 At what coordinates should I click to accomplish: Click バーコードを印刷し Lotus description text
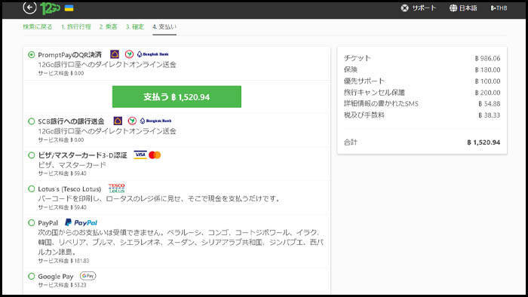click(x=159, y=198)
